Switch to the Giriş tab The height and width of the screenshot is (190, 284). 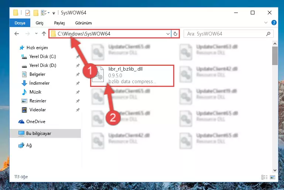click(x=39, y=23)
